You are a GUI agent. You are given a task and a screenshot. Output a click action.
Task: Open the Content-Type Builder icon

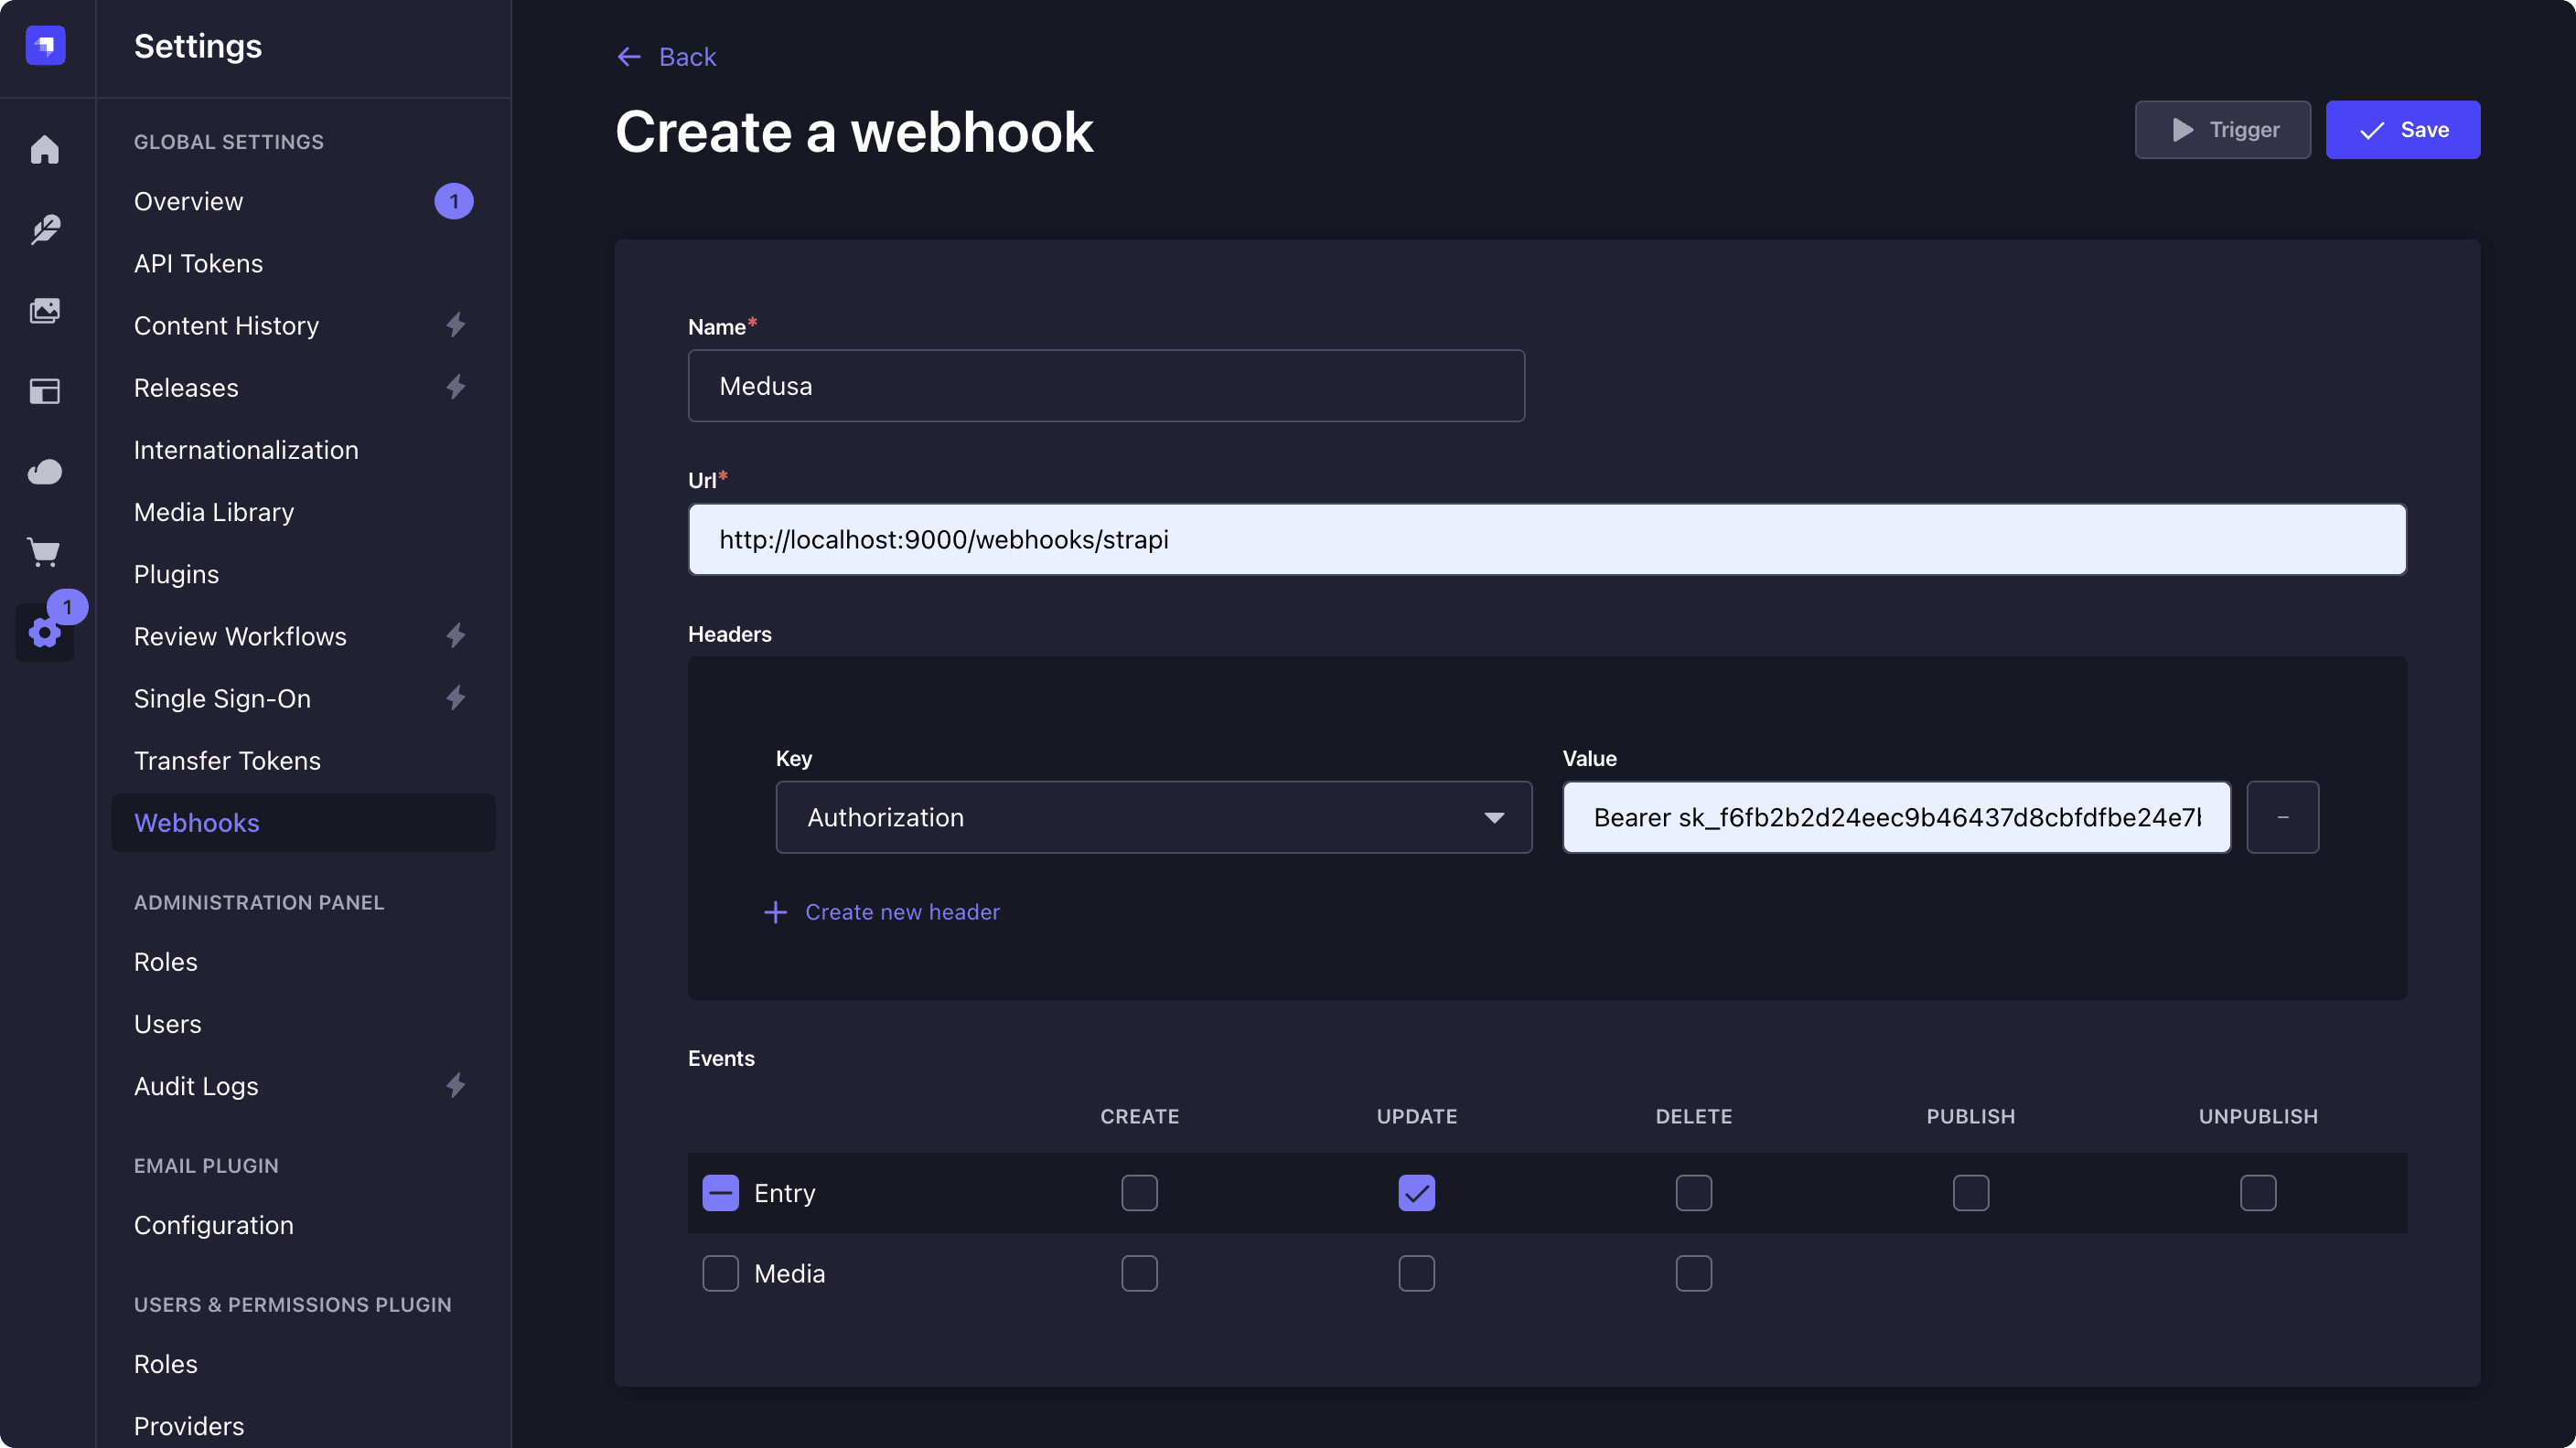click(x=45, y=392)
